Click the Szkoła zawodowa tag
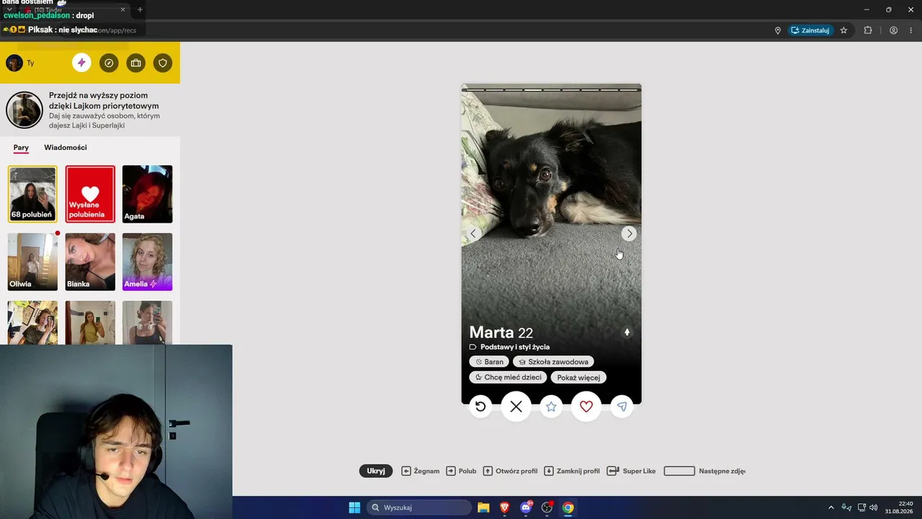 (x=553, y=362)
